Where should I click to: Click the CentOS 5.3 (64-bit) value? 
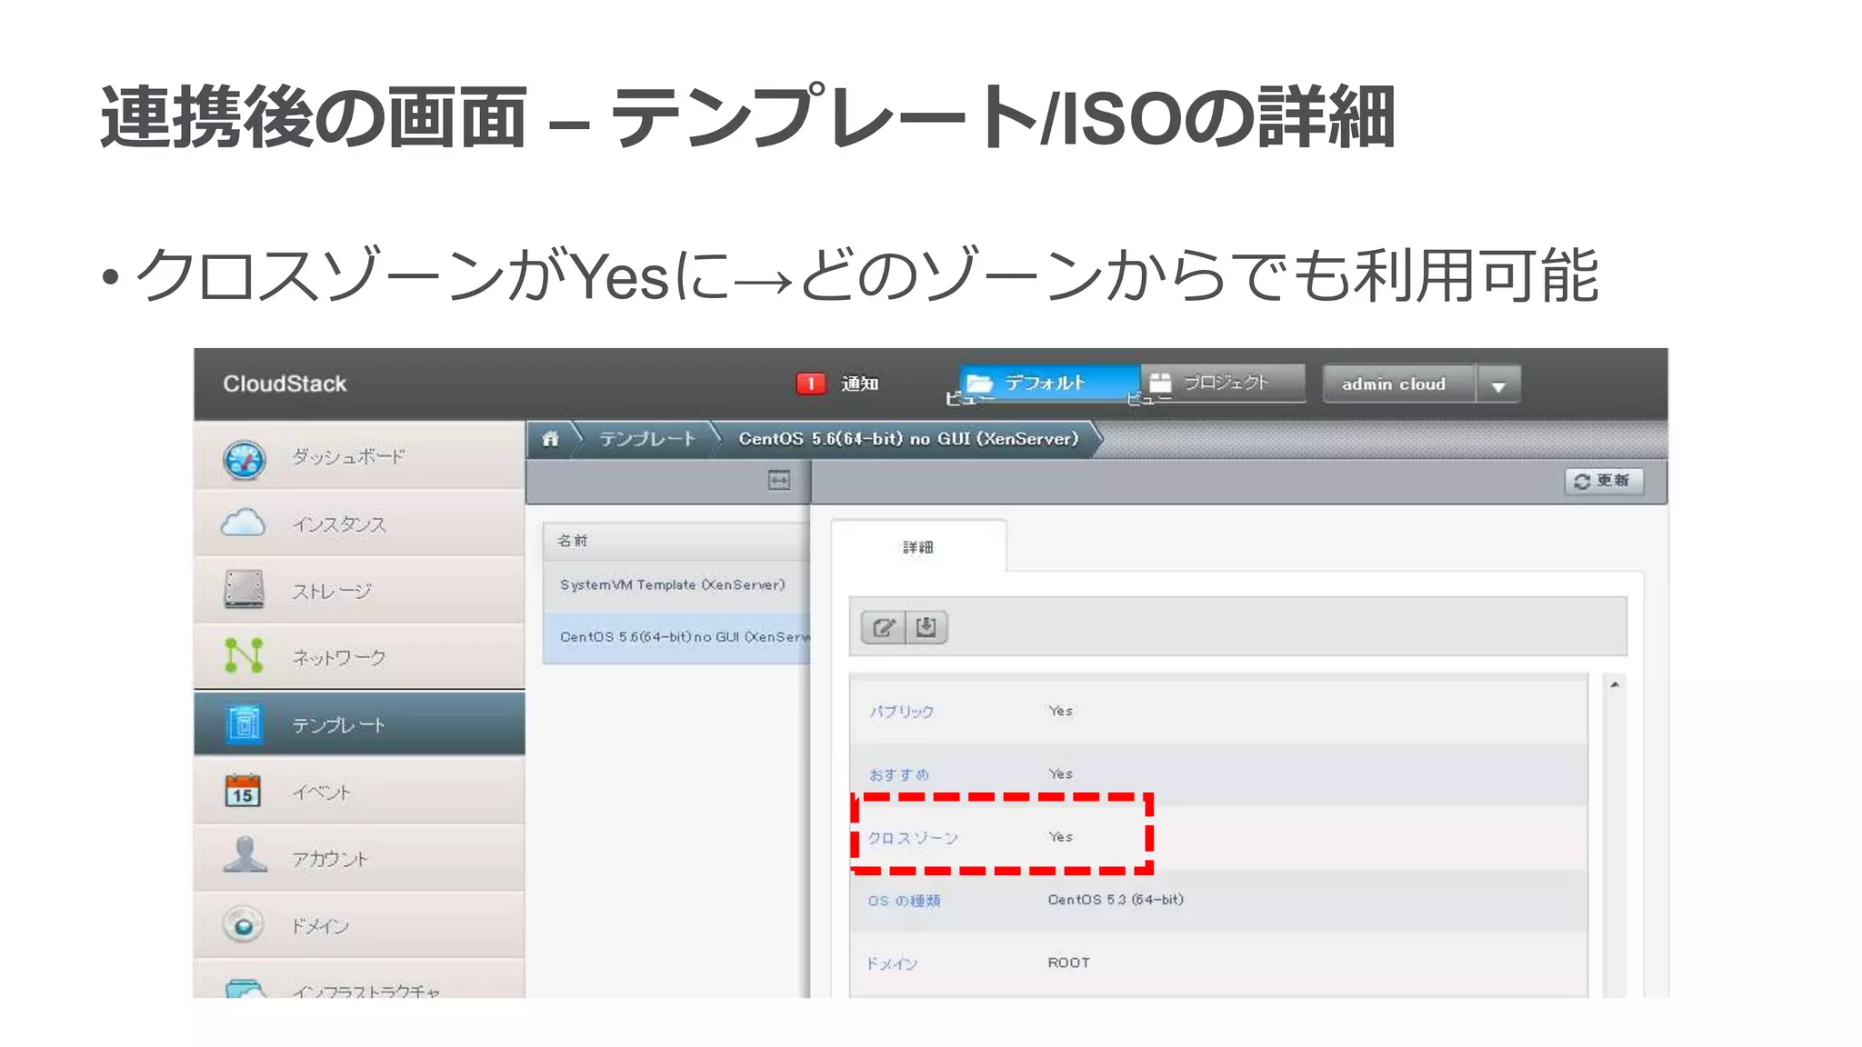(x=1116, y=900)
